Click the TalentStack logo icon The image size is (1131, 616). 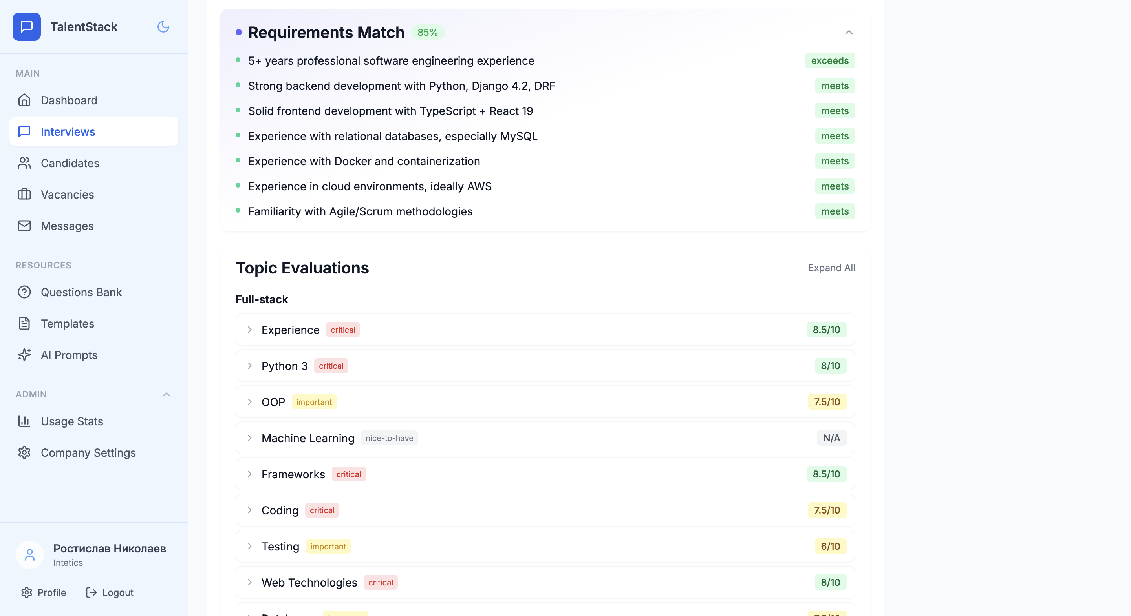click(x=26, y=27)
